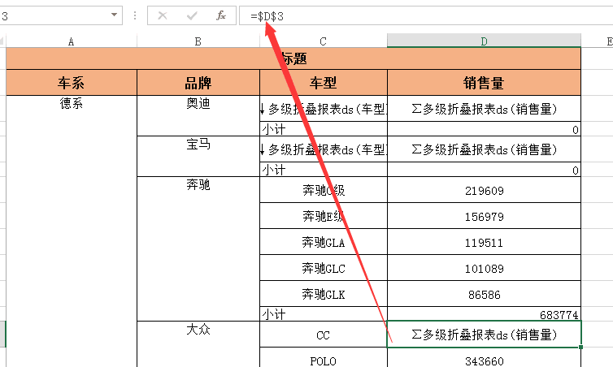Select the 销售量 header cell
Viewport: 613px width, 367px height.
[484, 83]
